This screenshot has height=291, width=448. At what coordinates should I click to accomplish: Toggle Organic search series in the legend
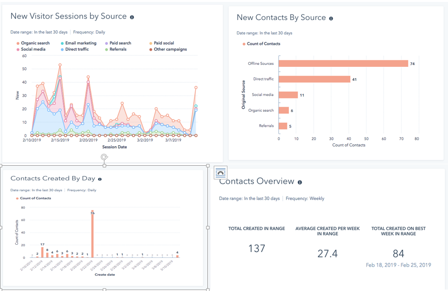pyautogui.click(x=35, y=43)
